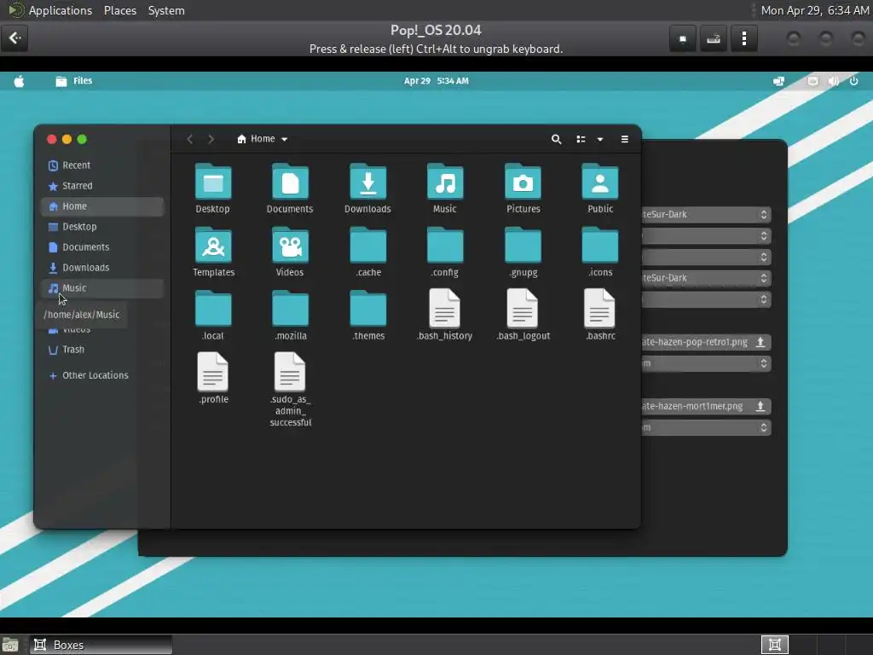Open combo below hazen-mort1mer.png field
This screenshot has height=655, width=873.
point(706,427)
